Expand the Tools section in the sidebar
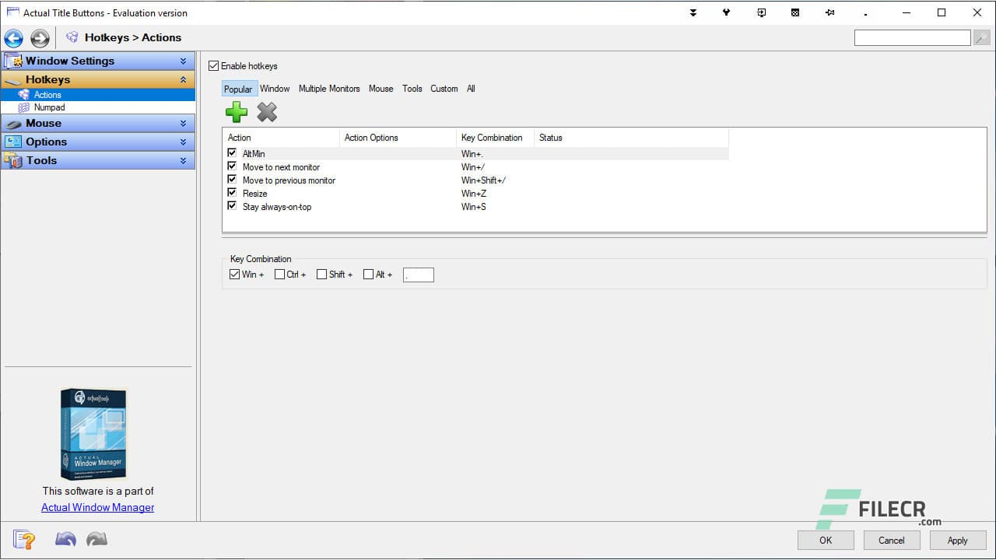 (x=184, y=160)
